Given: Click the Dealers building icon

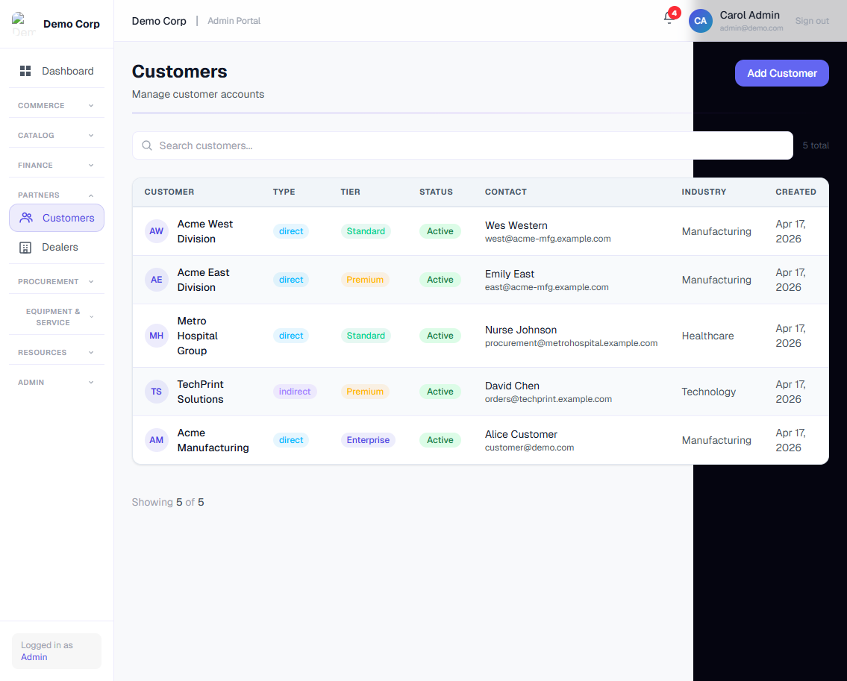Looking at the screenshot, I should [25, 248].
